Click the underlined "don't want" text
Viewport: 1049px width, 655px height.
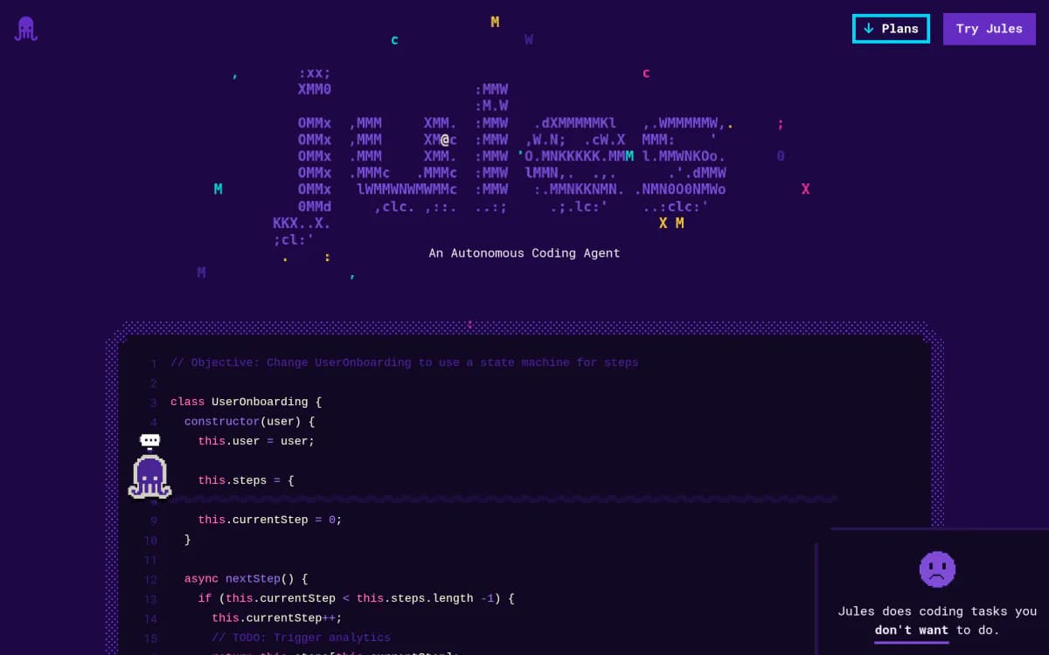(912, 631)
